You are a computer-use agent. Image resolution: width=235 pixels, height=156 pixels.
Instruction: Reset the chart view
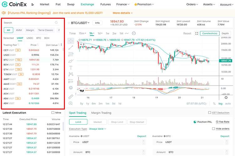pyautogui.click(x=187, y=33)
